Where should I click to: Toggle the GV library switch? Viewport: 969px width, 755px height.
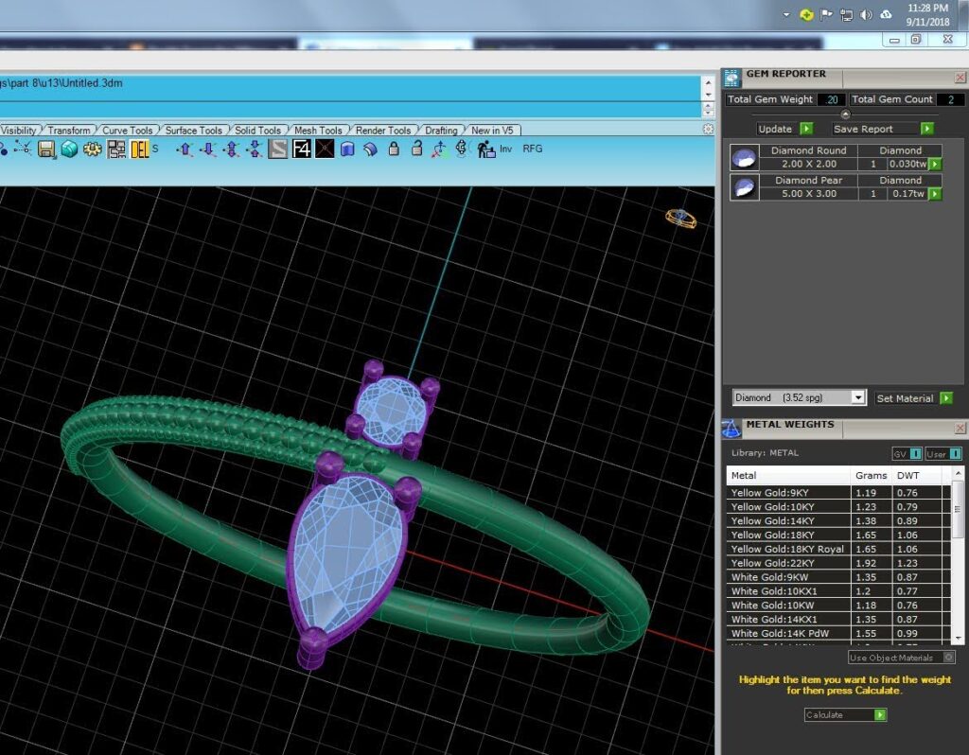[907, 454]
